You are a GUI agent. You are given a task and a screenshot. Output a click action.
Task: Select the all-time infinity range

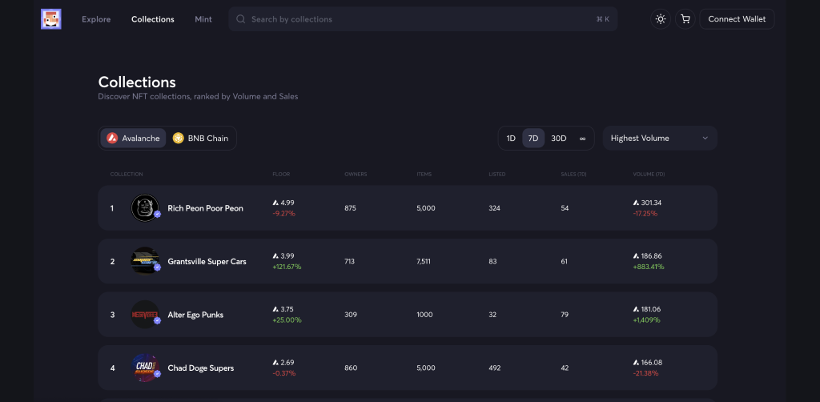click(582, 139)
